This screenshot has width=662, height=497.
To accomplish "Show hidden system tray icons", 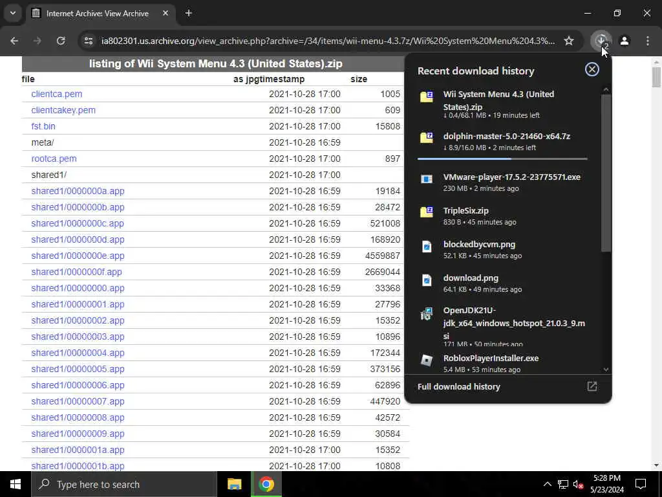I will click(547, 484).
